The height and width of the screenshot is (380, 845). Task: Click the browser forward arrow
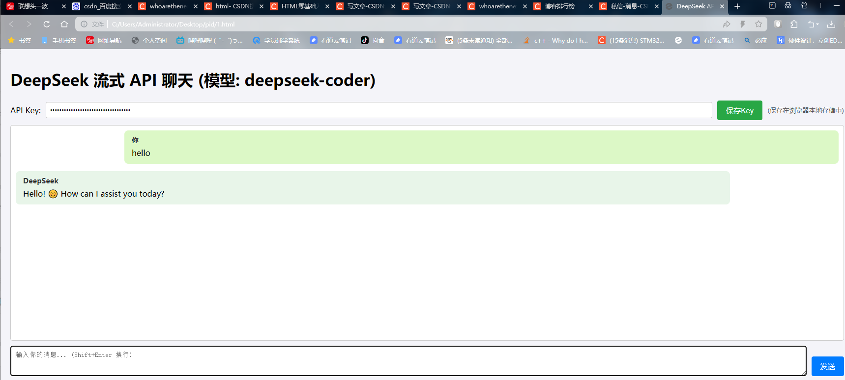[x=29, y=24]
